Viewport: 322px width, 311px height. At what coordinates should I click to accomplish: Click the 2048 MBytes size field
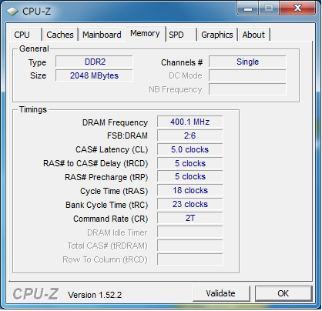tap(94, 75)
